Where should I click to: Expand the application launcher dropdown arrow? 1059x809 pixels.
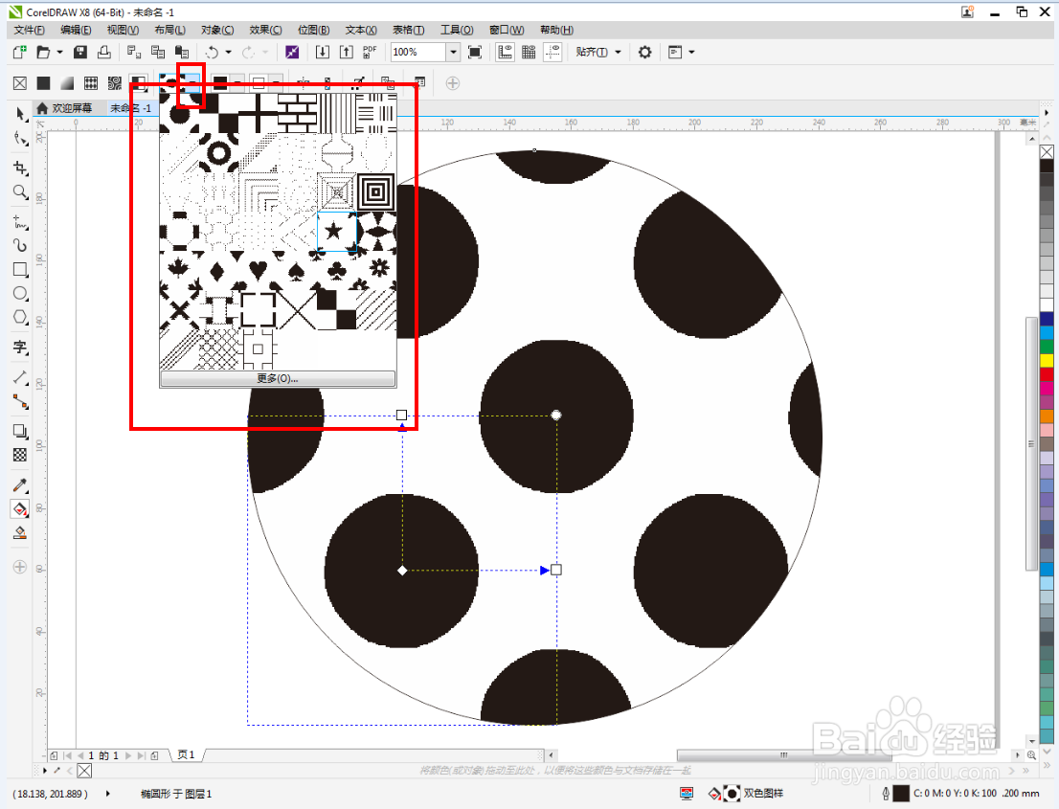691,52
